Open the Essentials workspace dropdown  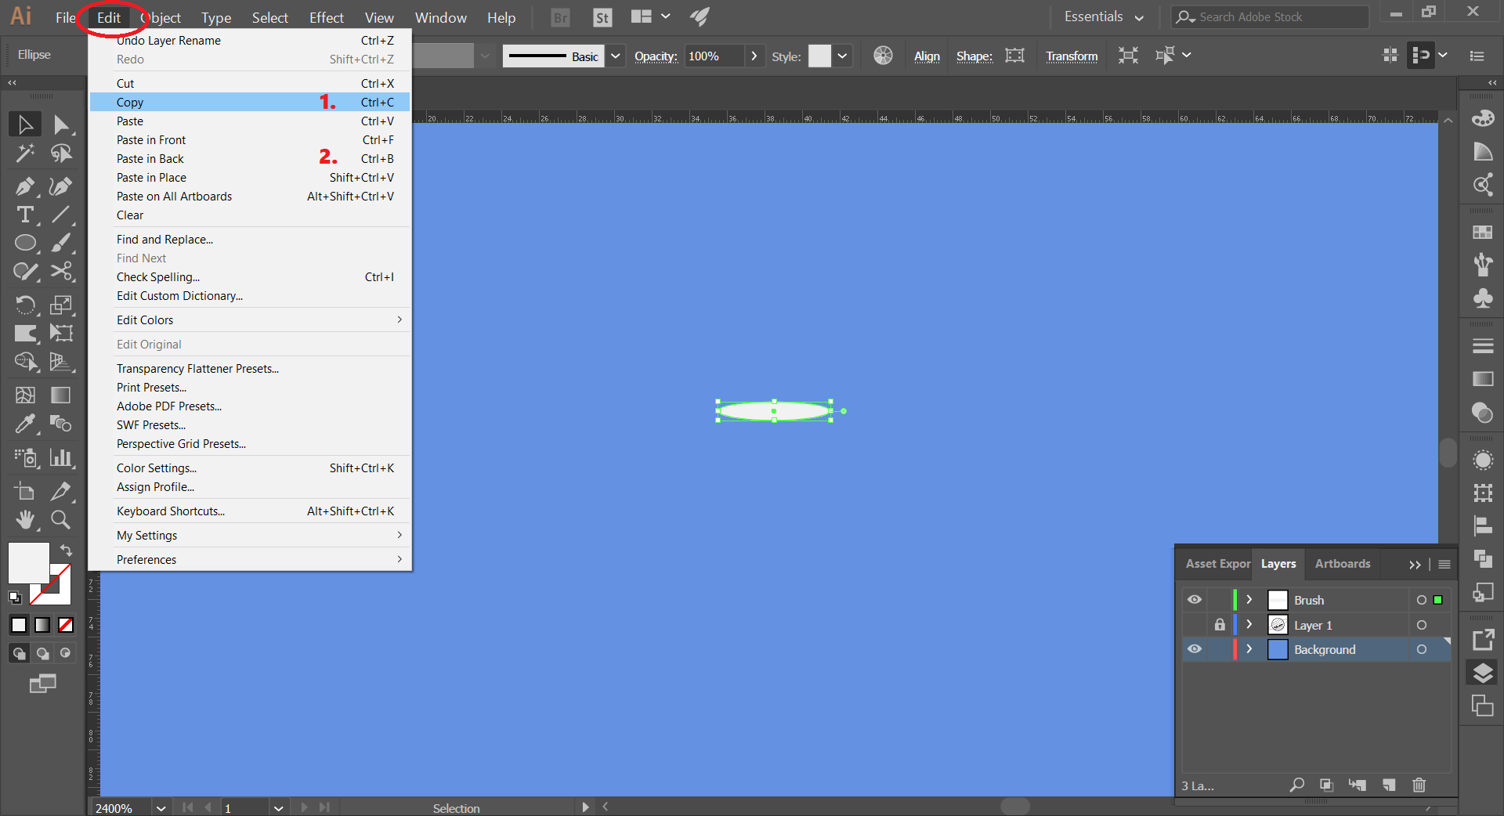1104,17
